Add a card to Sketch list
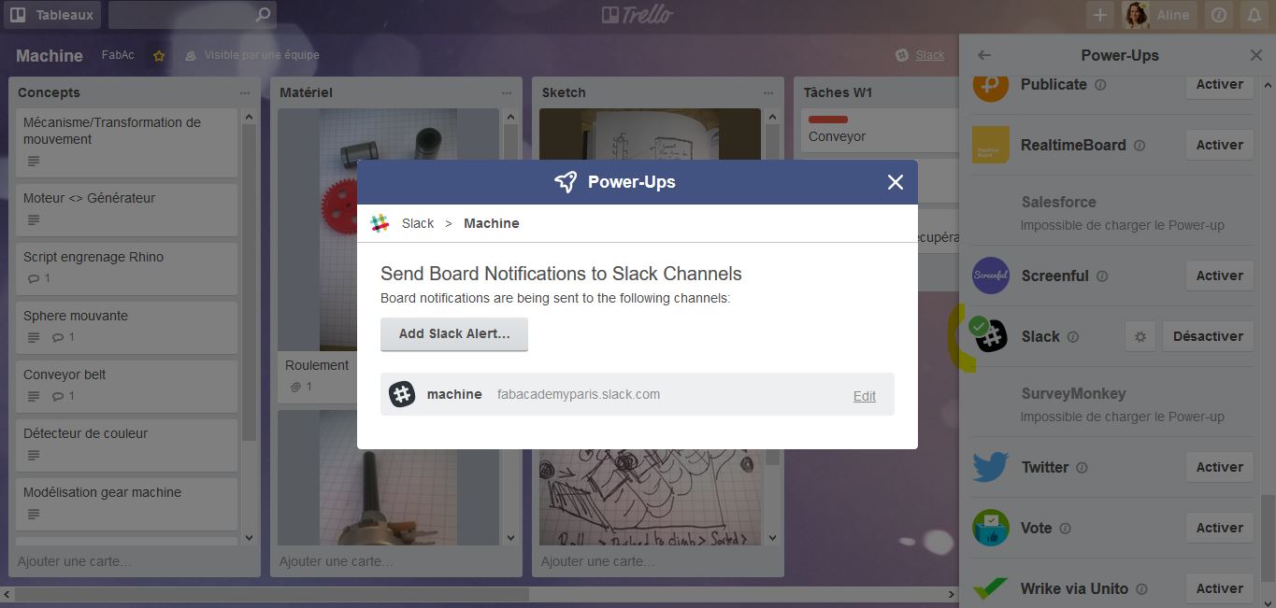The image size is (1276, 608). tap(598, 561)
